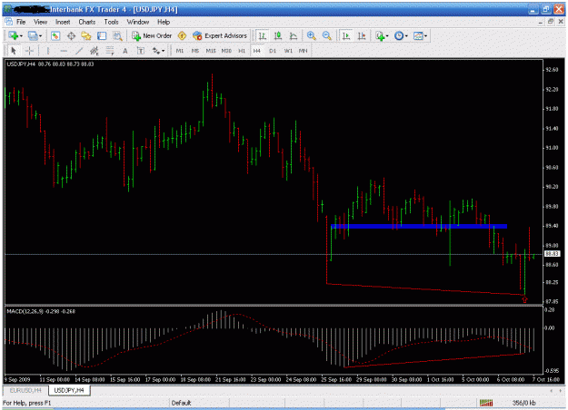Viewport: 568px width, 410px height.
Task: Click the blue horizontal line on chart
Action: [419, 227]
